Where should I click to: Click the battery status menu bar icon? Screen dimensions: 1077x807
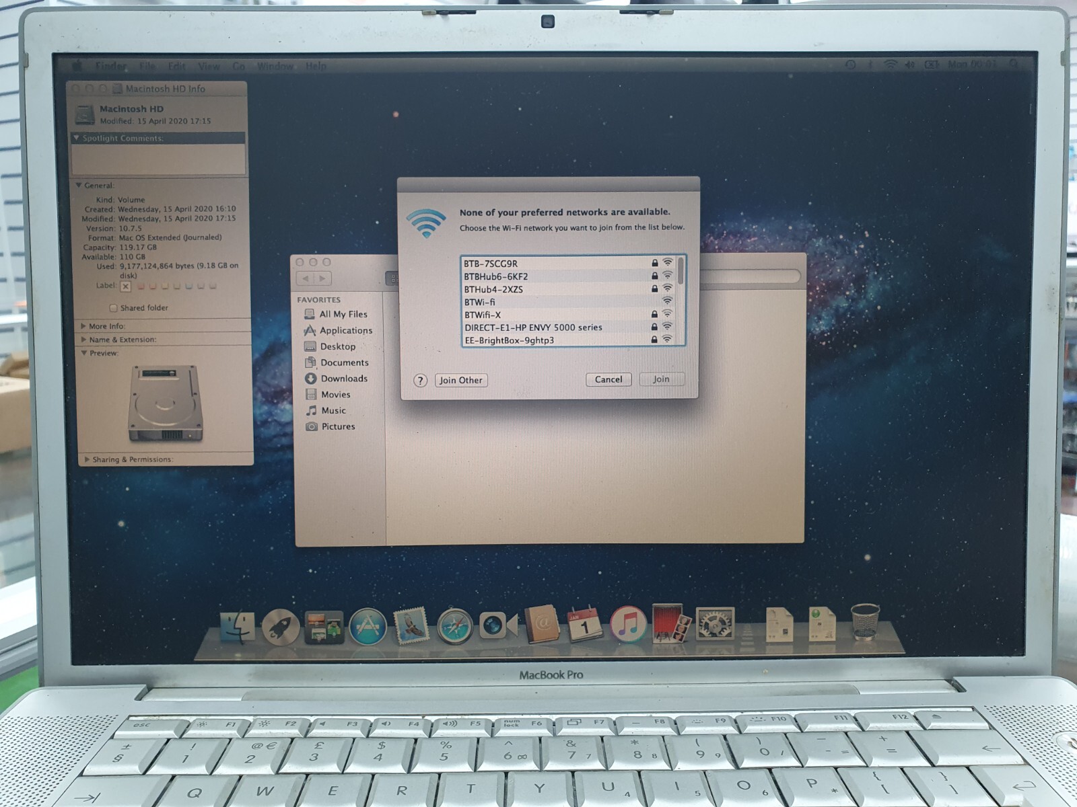click(x=932, y=65)
